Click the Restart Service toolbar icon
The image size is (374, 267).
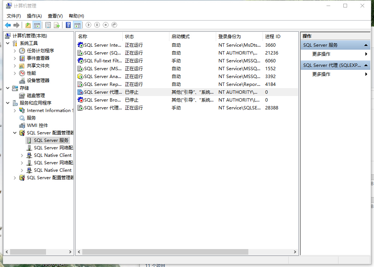click(114, 25)
